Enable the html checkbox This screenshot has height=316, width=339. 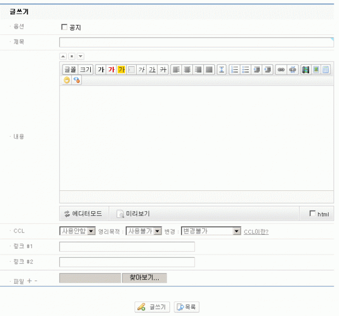[x=312, y=213]
